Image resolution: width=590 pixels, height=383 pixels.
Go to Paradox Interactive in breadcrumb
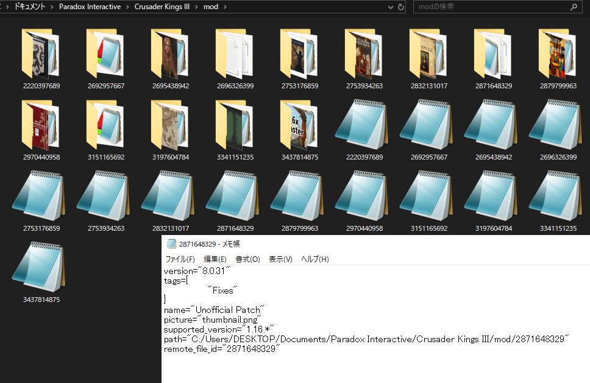coord(90,7)
